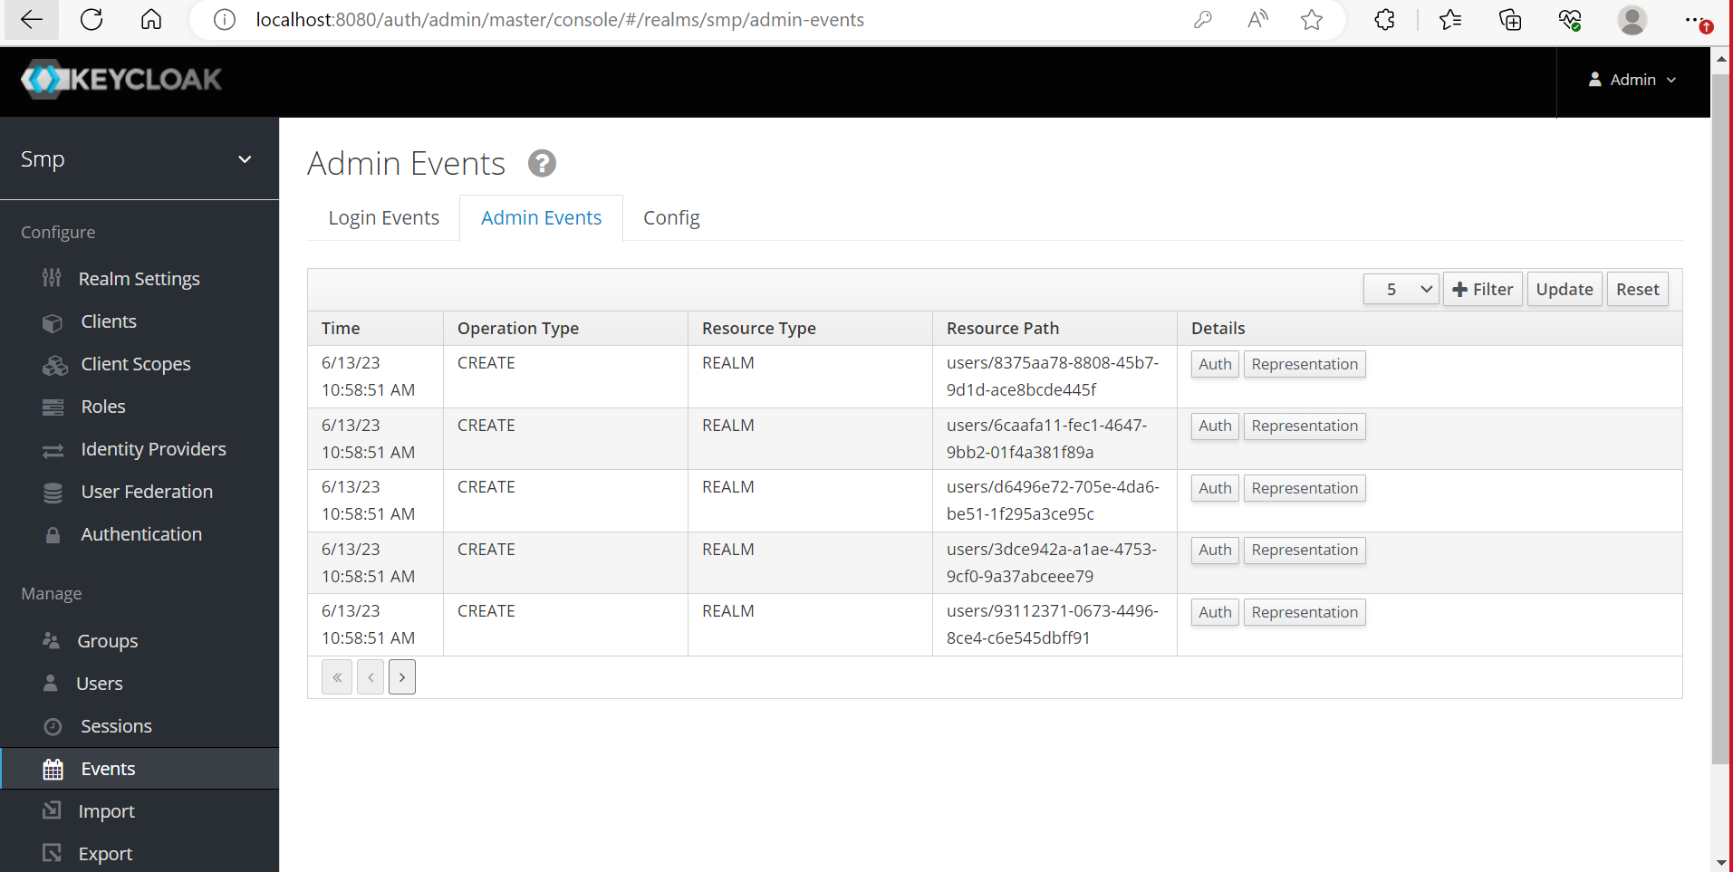Open the Import section icon
This screenshot has width=1733, height=872.
[x=54, y=810]
